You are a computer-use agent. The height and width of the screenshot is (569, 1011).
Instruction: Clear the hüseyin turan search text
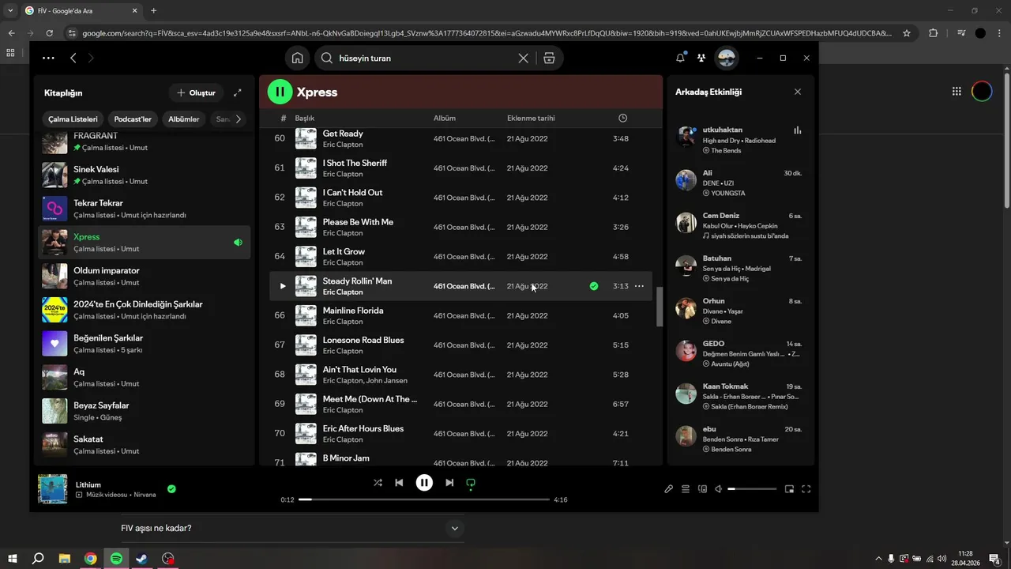[x=523, y=58]
